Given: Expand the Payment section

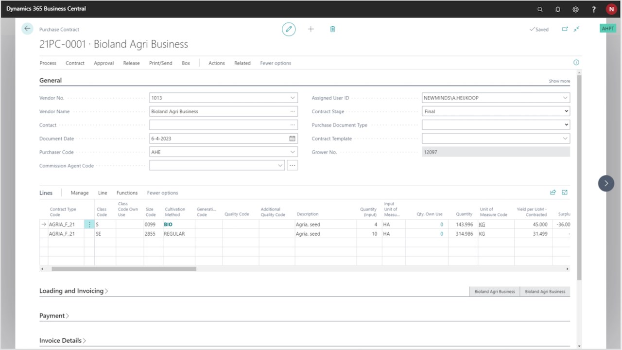Looking at the screenshot, I should 54,315.
